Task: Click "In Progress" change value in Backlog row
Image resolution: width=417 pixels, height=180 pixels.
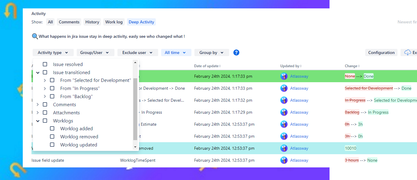Action: (378, 112)
